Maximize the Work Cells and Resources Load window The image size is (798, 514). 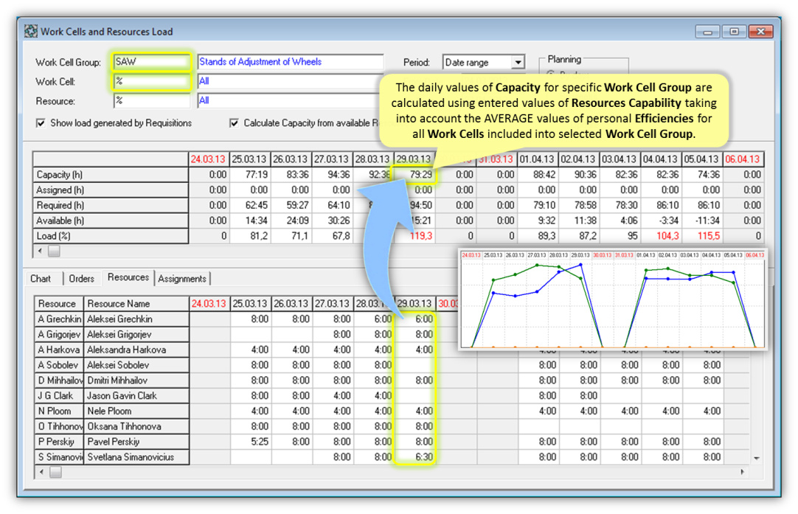(734, 32)
